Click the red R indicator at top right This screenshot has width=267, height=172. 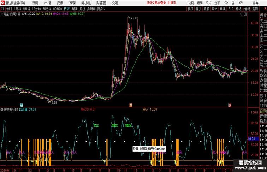pos(266,9)
